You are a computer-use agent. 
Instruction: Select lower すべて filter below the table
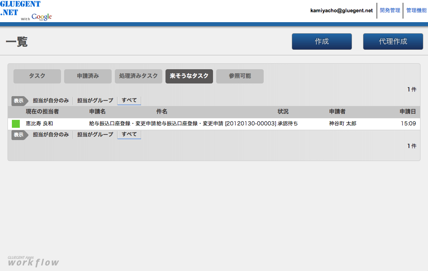[x=129, y=135]
